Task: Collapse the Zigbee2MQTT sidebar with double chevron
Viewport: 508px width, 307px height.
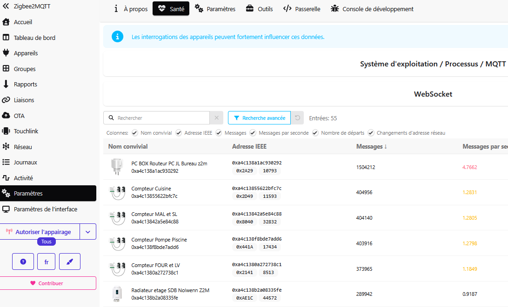Action: [x=6, y=6]
